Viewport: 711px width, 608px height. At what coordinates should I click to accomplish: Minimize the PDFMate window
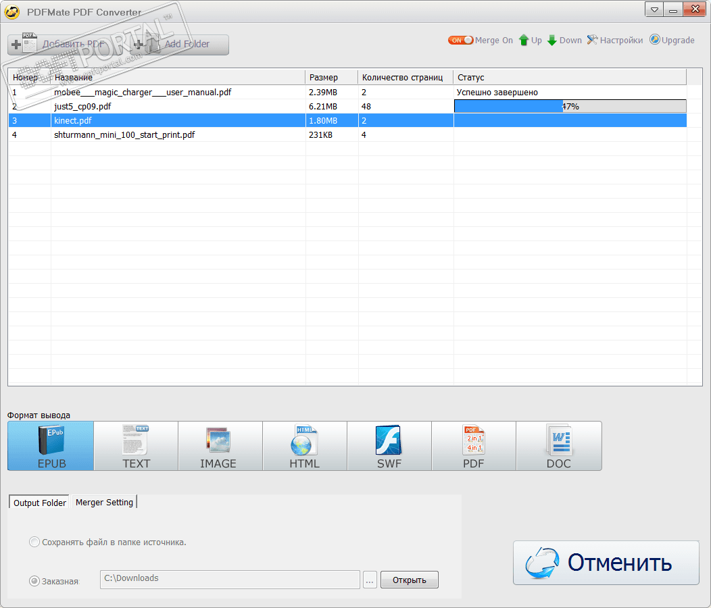click(673, 9)
